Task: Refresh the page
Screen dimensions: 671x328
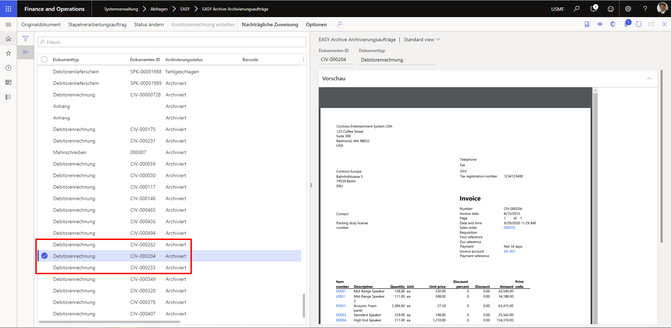Action: 638,24
